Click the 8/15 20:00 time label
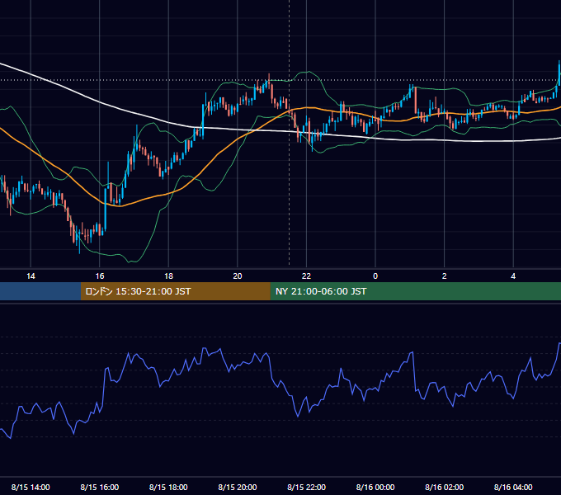 238,487
